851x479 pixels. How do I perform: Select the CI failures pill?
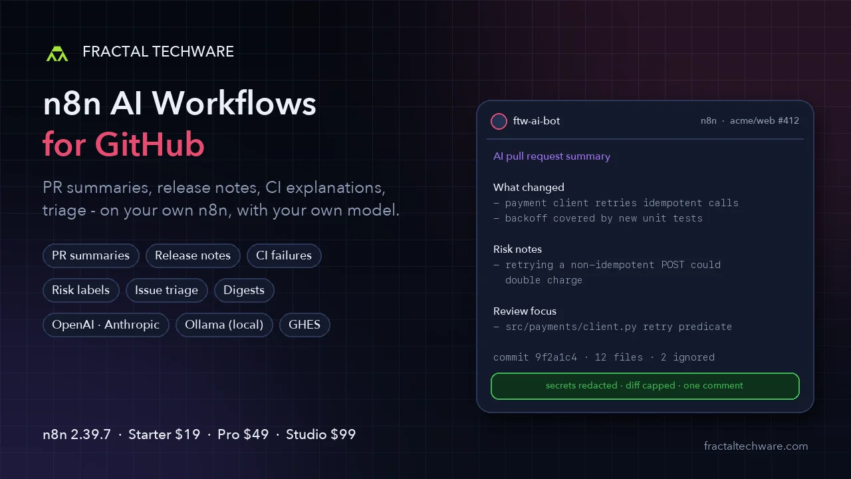point(284,255)
